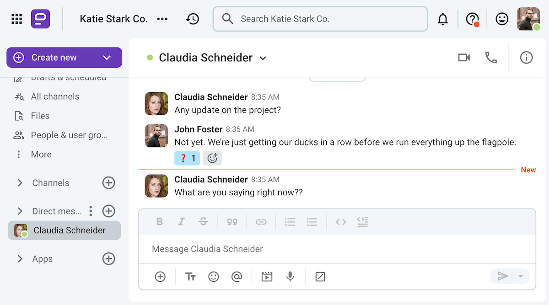The image size is (549, 305).
Task: Start a voice call with Claudia
Action: tap(491, 58)
